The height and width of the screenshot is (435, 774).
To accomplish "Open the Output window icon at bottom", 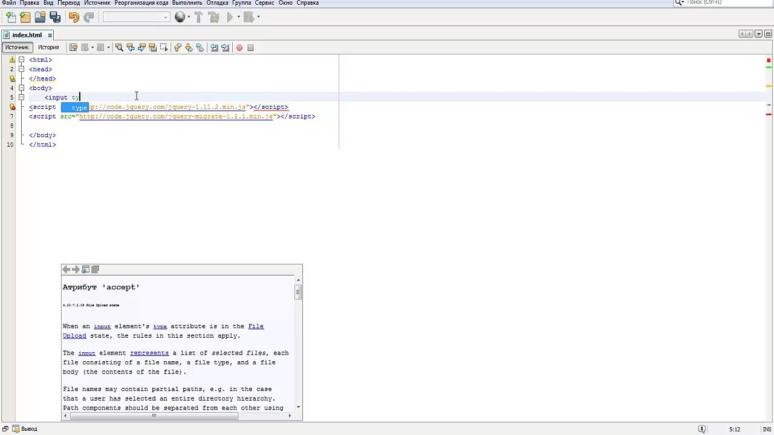I will tap(17, 429).
